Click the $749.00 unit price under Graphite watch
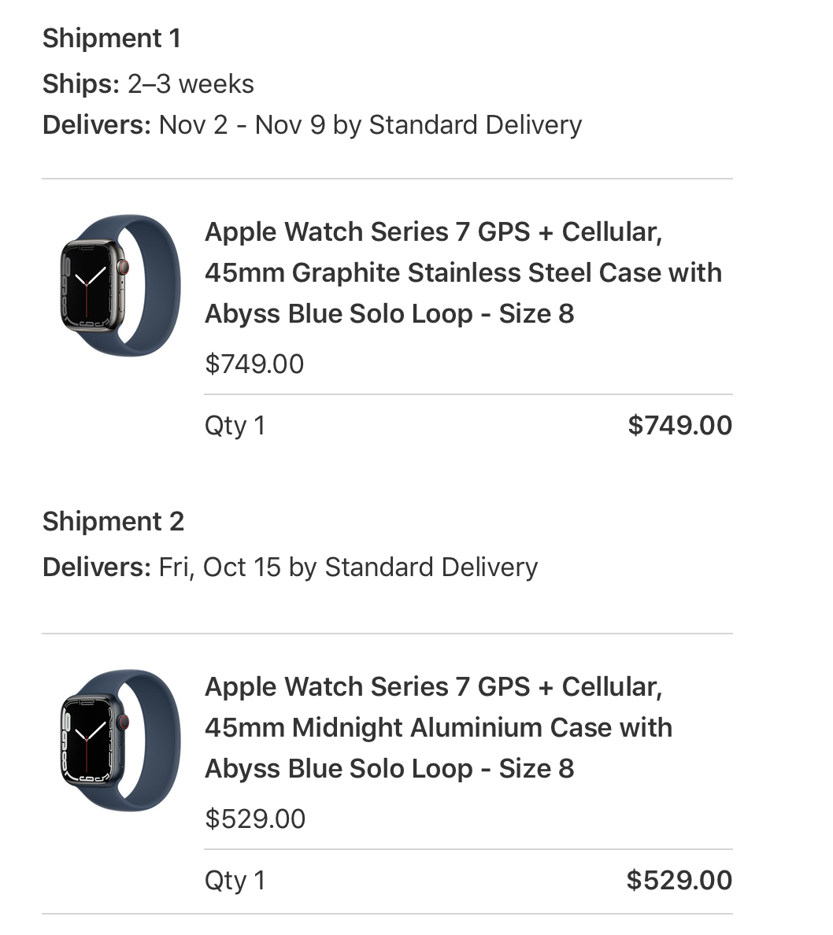The height and width of the screenshot is (935, 833). 254,364
